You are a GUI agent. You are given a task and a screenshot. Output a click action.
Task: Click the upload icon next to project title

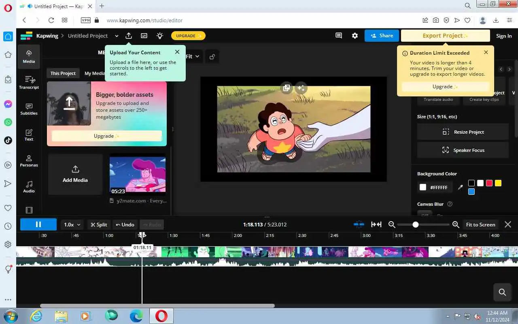click(129, 36)
